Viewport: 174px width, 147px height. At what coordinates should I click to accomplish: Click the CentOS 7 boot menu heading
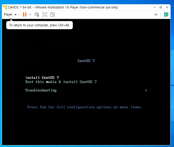tap(86, 61)
